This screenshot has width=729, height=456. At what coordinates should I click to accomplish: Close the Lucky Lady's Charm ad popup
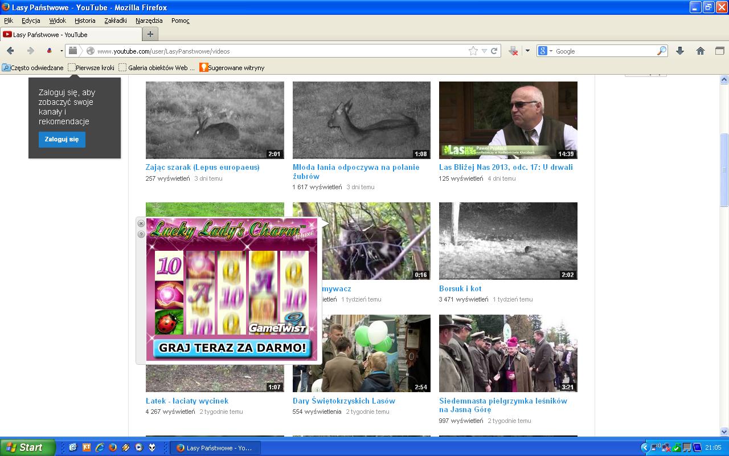click(141, 223)
